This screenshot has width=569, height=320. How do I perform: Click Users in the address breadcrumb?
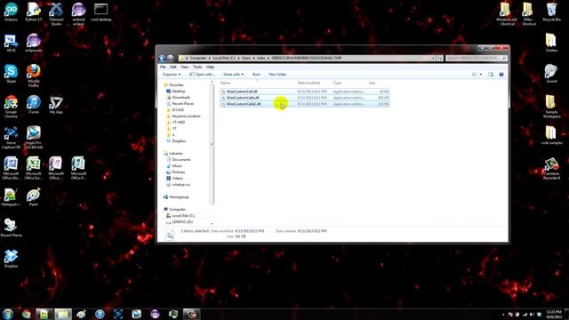246,58
